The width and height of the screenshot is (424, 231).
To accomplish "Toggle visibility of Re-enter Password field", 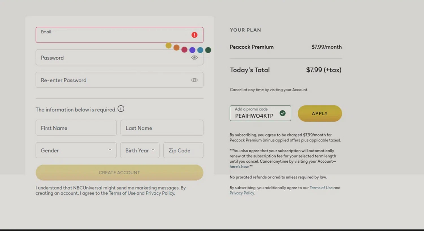I will pyautogui.click(x=194, y=80).
